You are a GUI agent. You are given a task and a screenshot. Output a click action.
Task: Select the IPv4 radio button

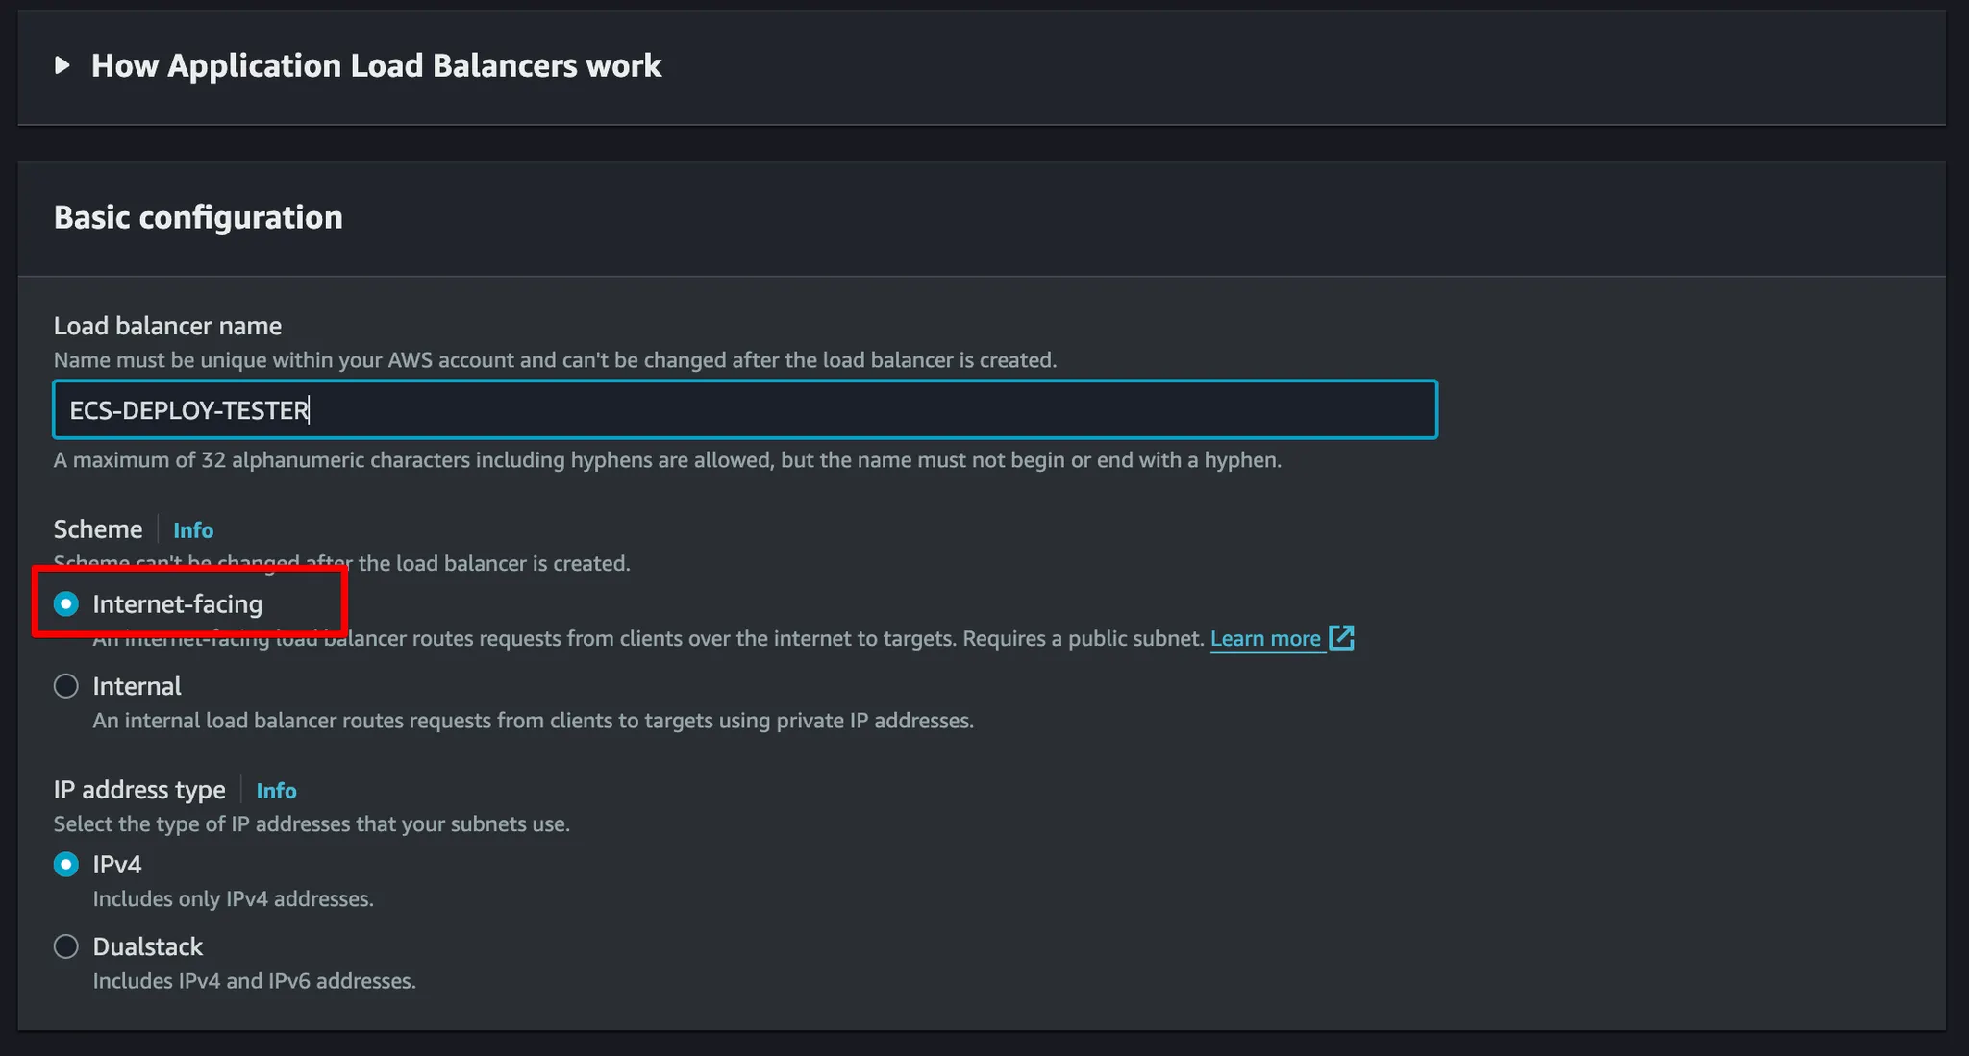66,865
